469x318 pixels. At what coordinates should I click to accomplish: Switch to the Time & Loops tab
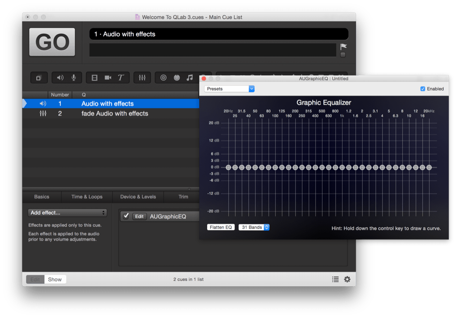coord(87,197)
